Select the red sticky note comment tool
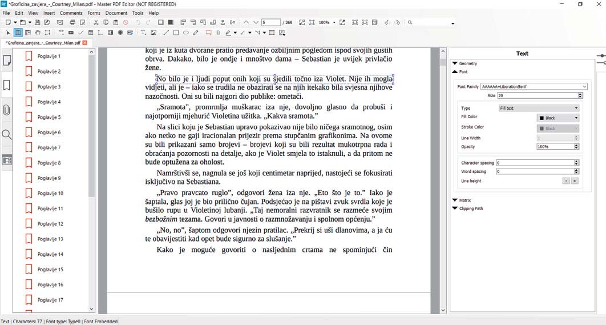Screen dimensions: 606x325 point(209,33)
